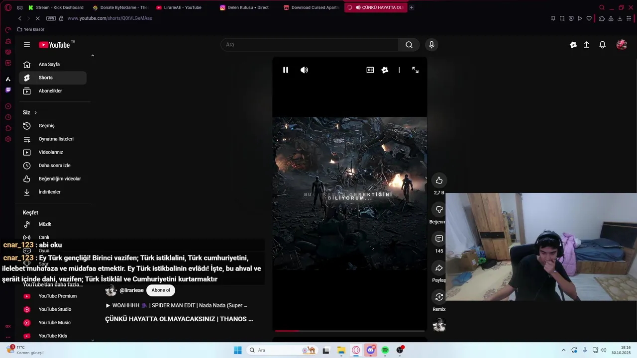Screen dimensions: 637x358
Task: Toggle the Opera VPN badge
Action: click(51, 18)
